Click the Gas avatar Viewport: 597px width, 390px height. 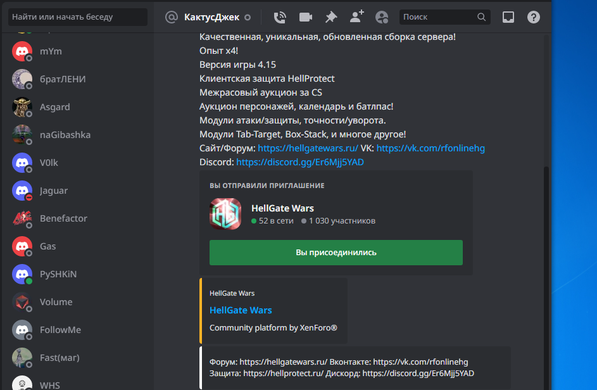(22, 246)
